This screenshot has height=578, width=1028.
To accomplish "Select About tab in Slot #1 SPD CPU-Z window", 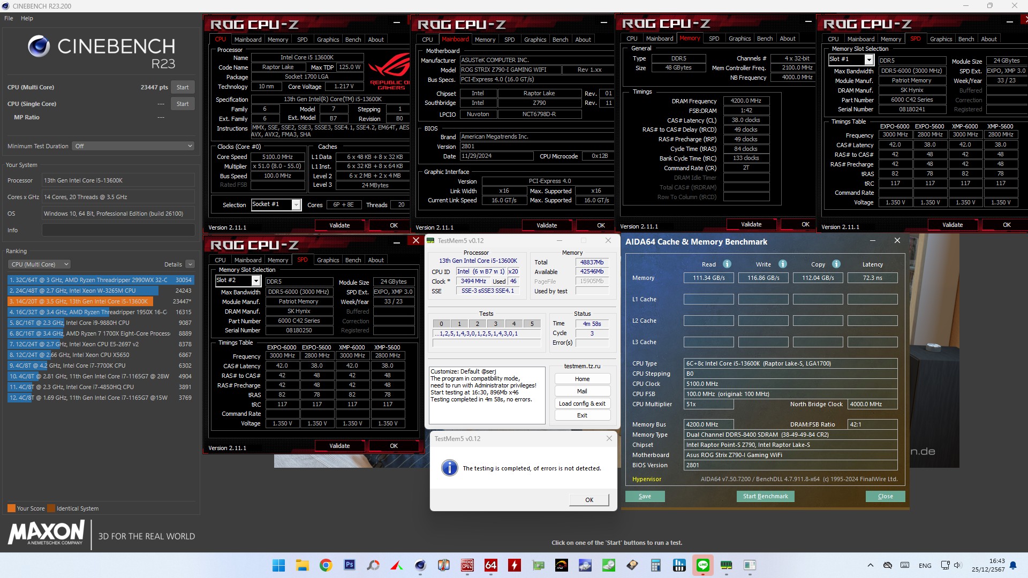I will tap(989, 39).
